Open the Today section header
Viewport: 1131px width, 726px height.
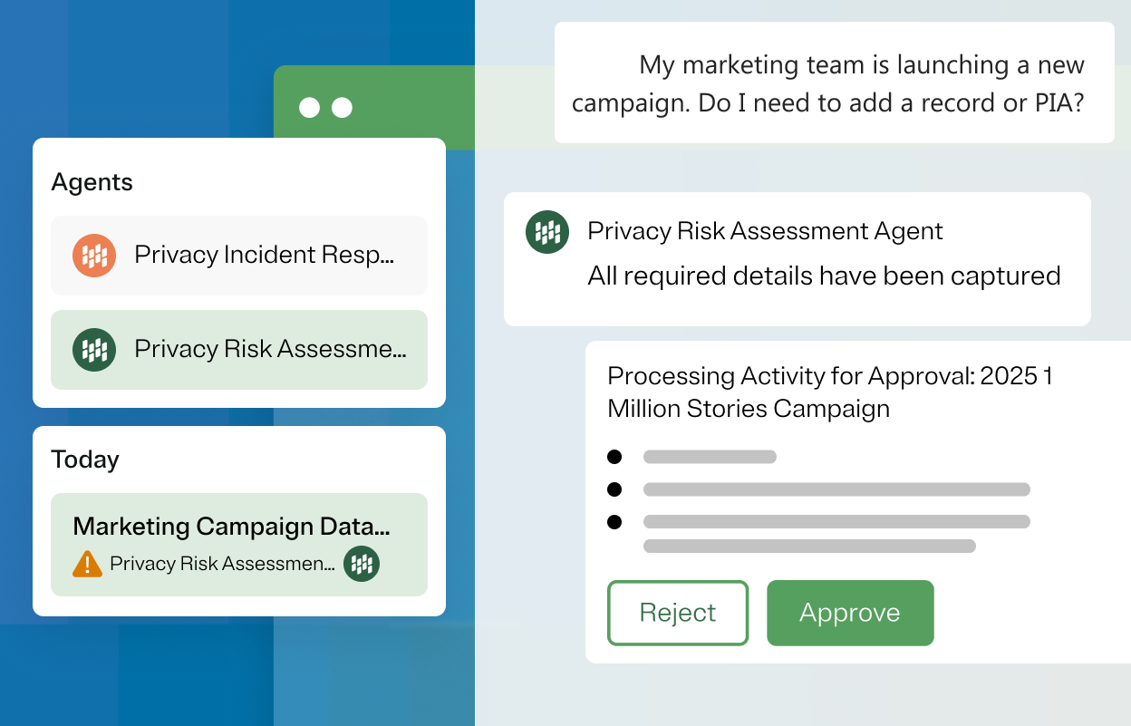84,460
